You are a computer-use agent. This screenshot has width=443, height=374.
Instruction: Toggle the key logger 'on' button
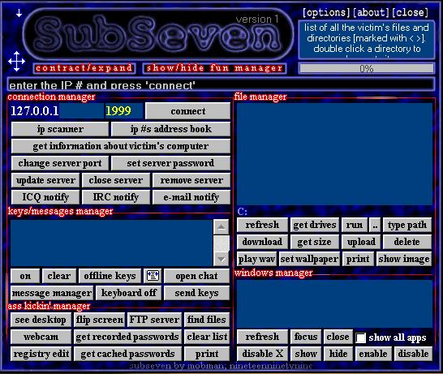pos(25,276)
